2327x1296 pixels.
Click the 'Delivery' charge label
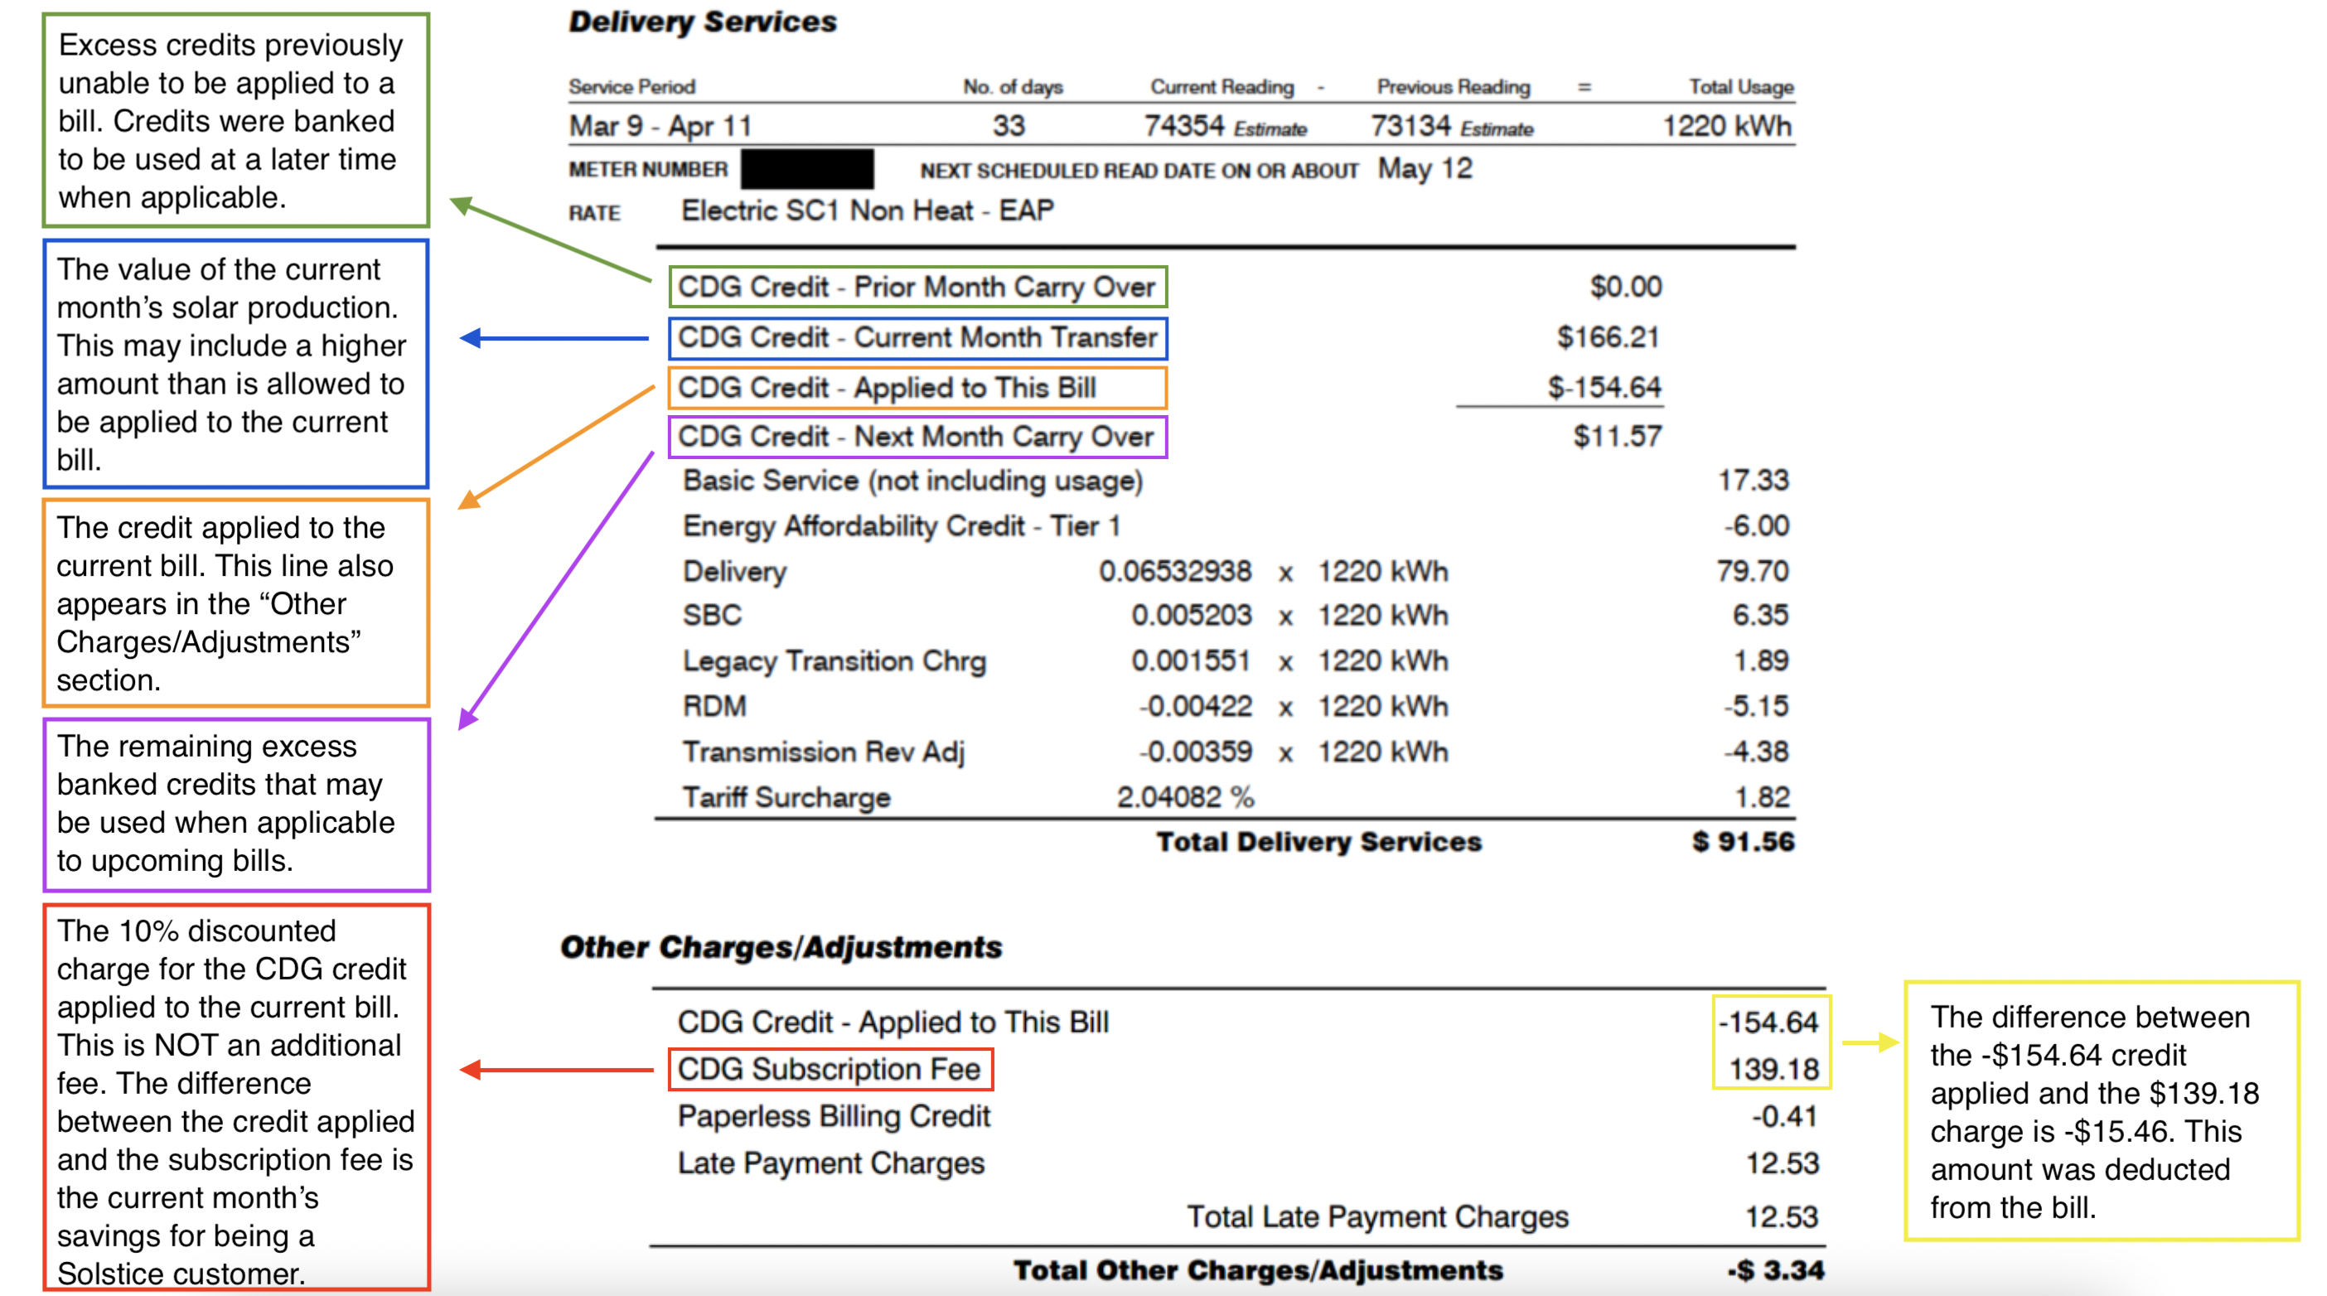(x=734, y=572)
